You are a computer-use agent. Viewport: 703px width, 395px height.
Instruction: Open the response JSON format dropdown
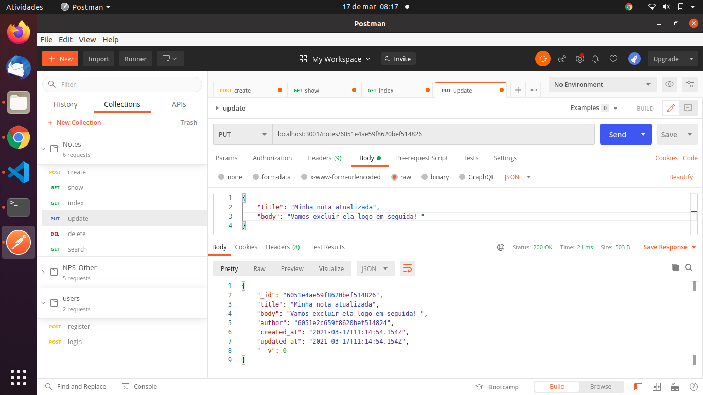click(376, 268)
